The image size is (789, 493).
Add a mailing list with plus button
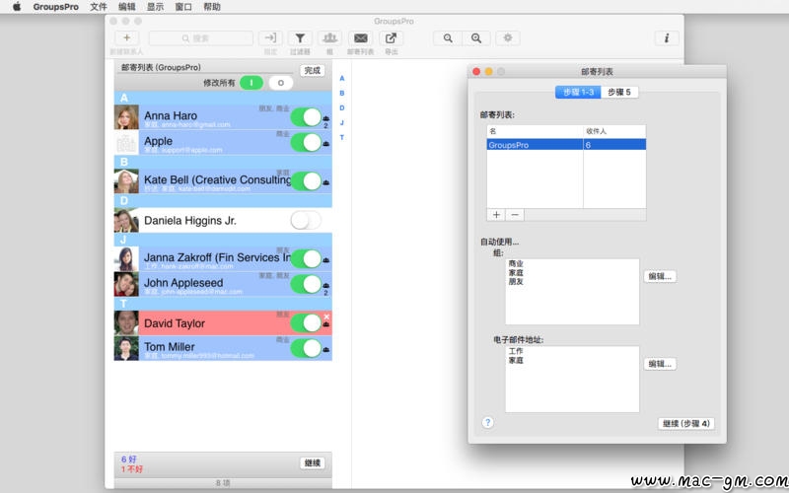click(496, 215)
